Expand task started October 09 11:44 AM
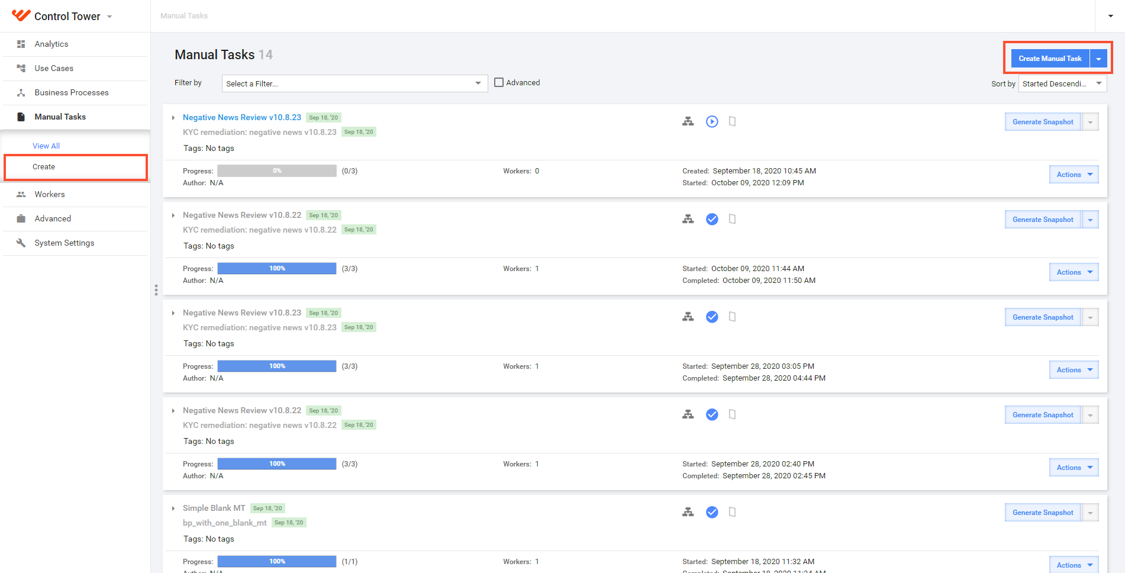Screen dimensions: 1125x573 (x=173, y=215)
